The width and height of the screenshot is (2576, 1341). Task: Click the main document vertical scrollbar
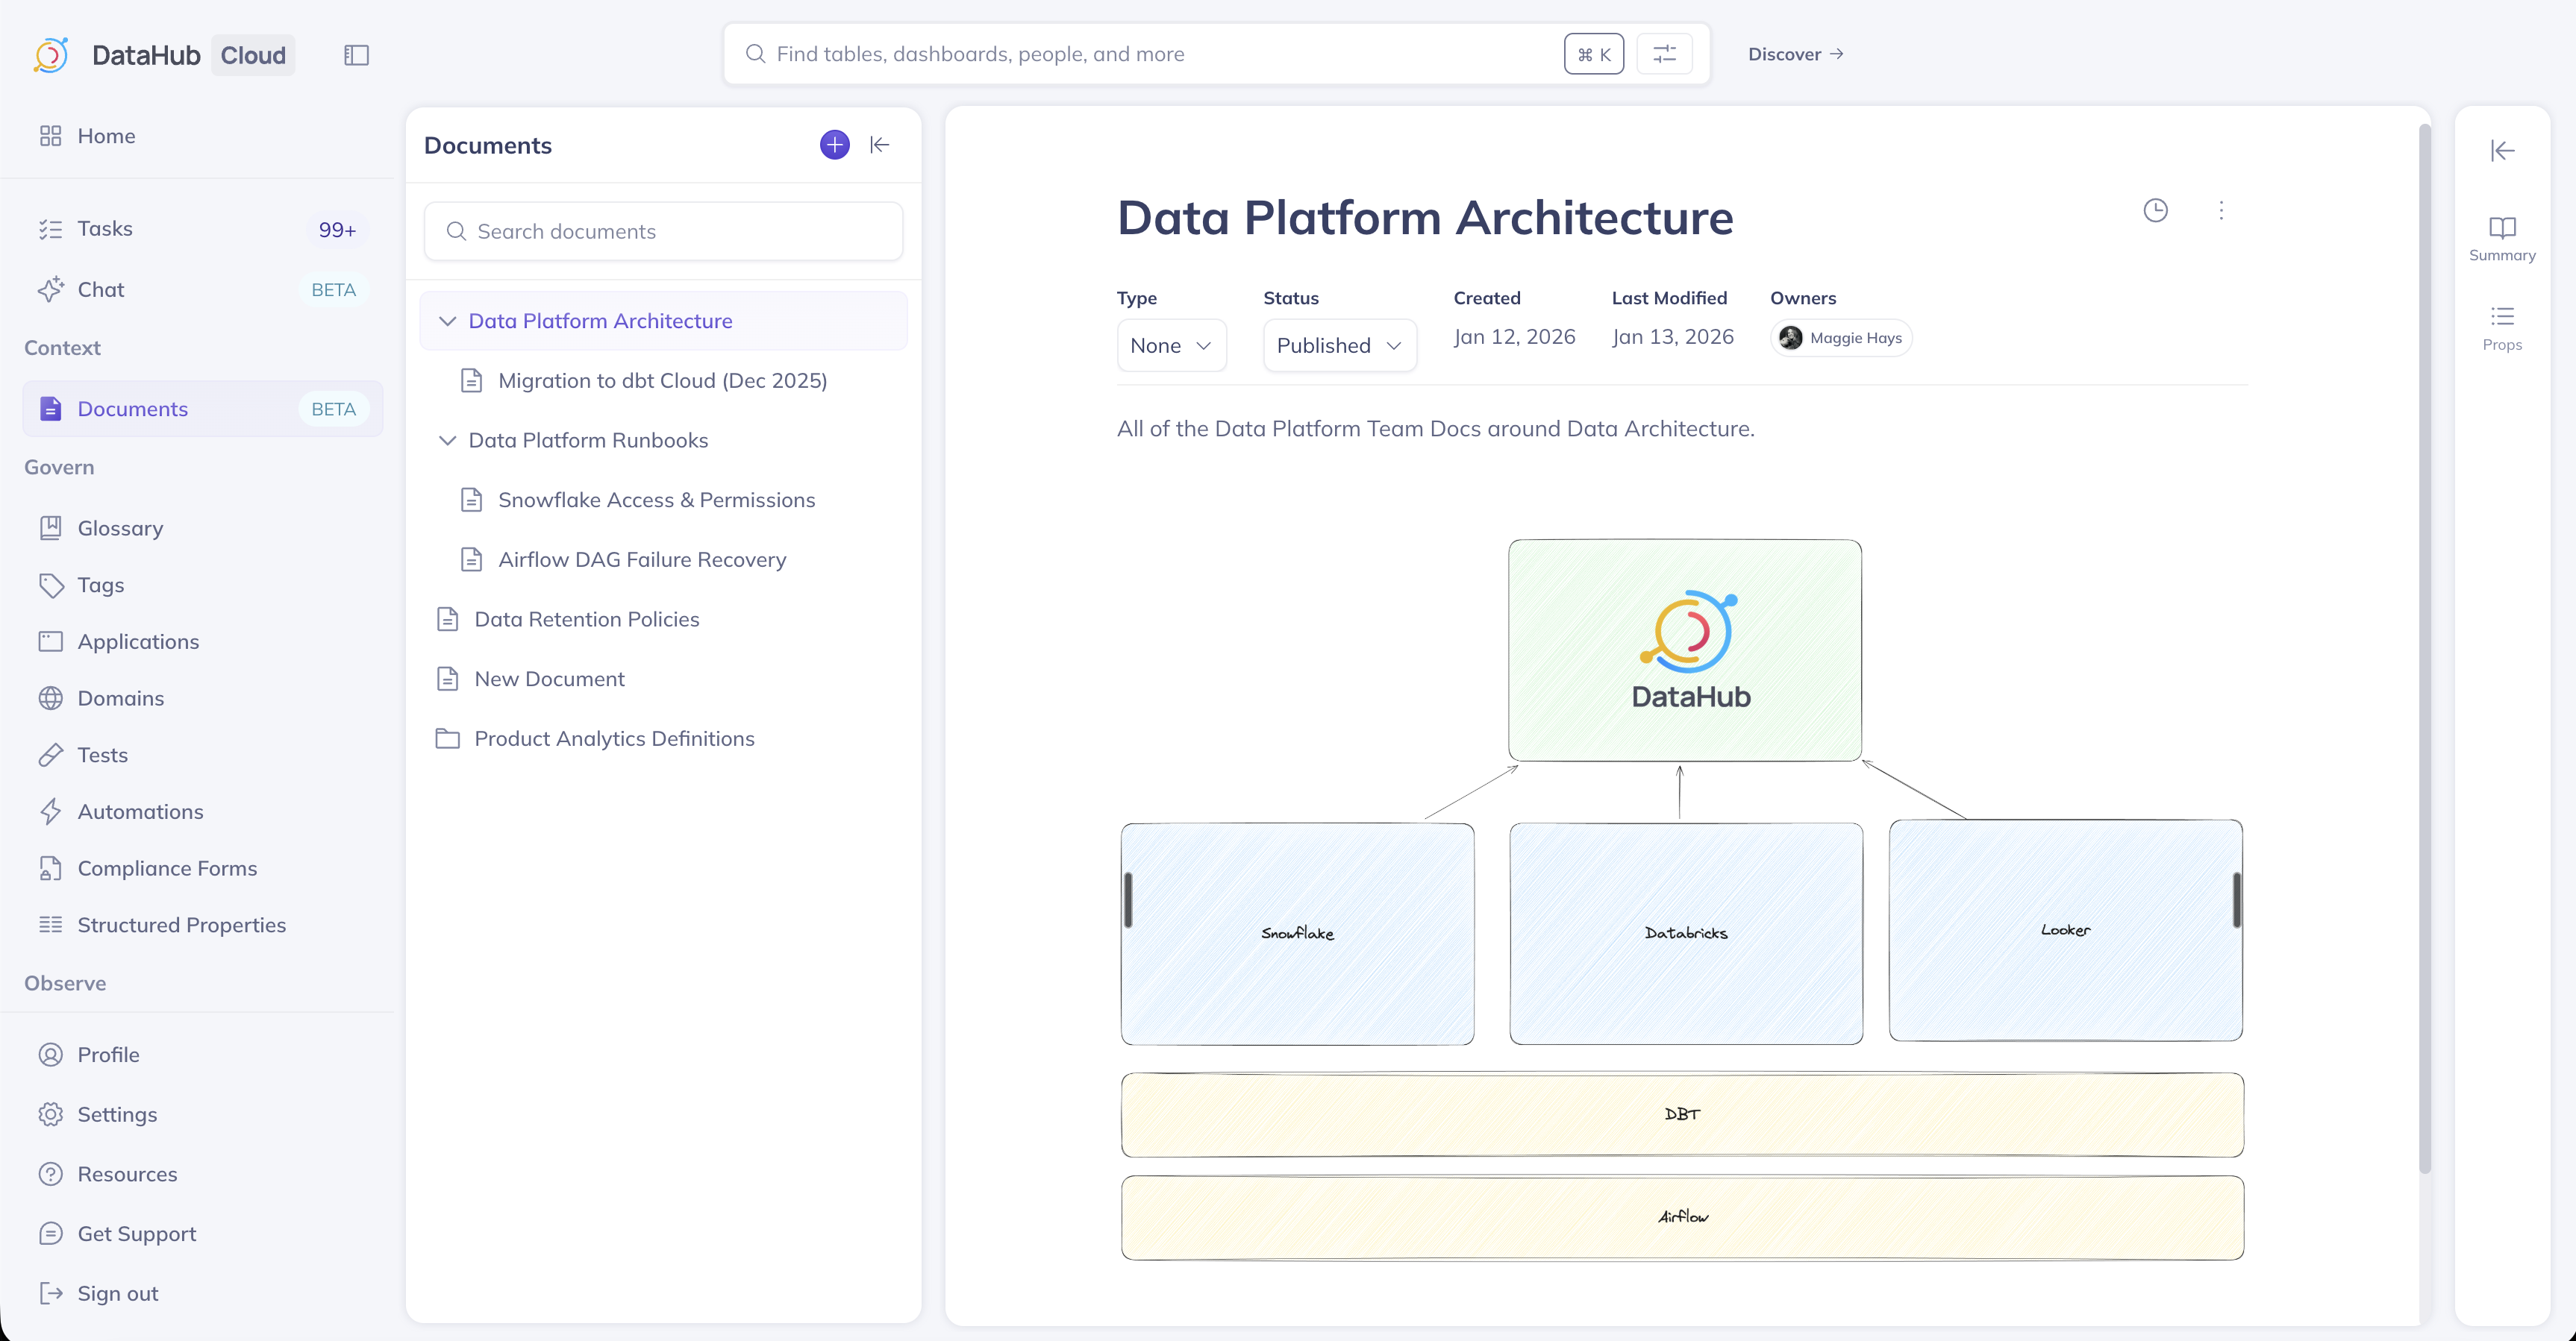(x=2424, y=650)
